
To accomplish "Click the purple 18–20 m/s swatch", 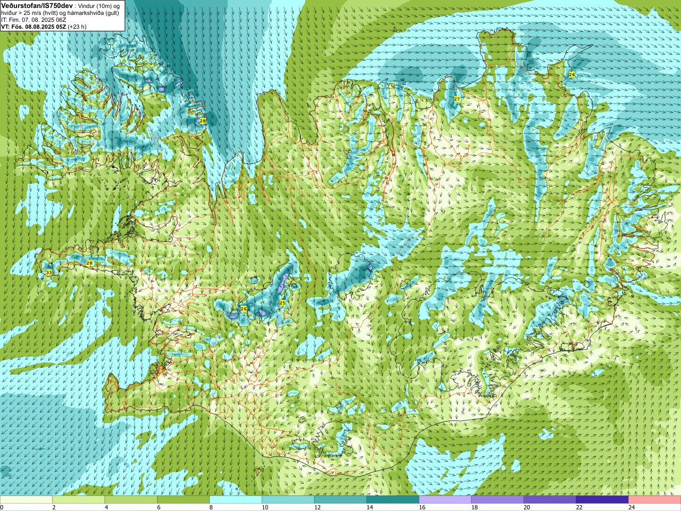I will click(x=497, y=500).
